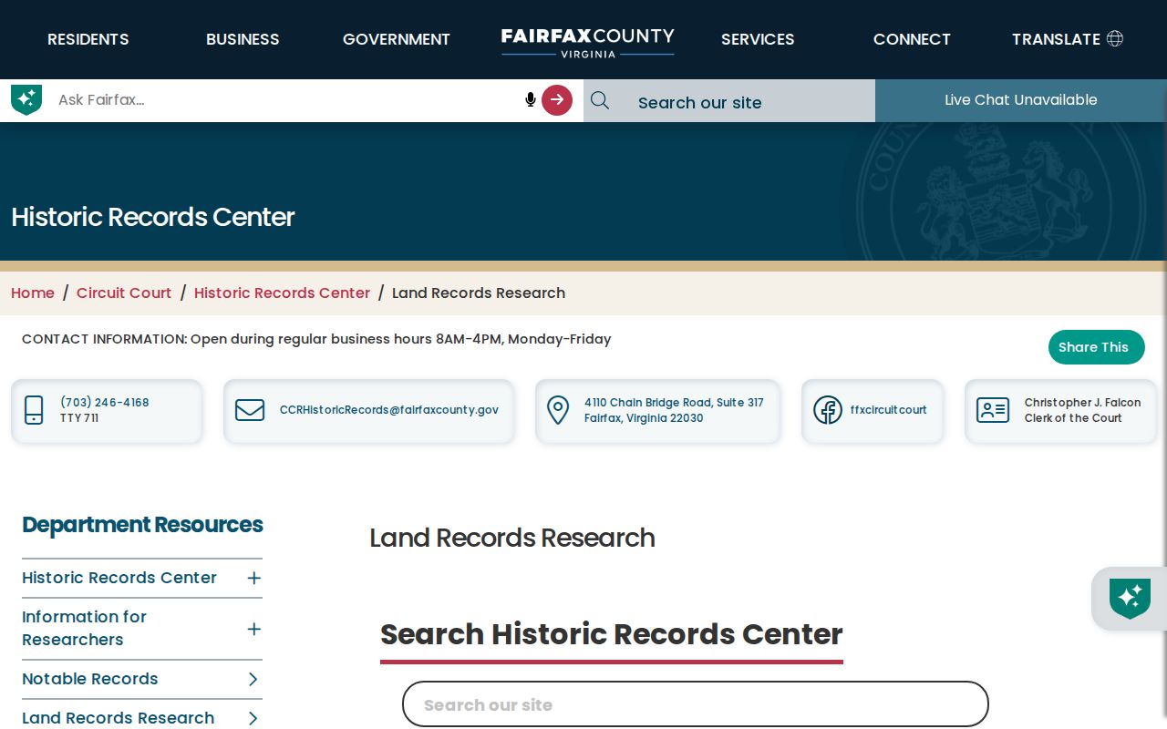Open the Business menu
1167x729 pixels.
point(243,39)
